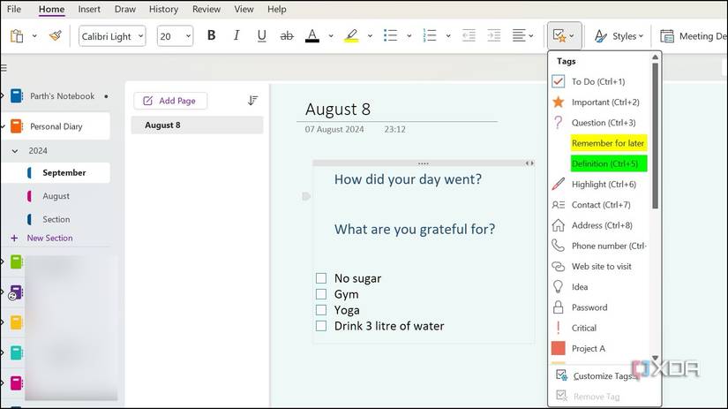This screenshot has width=728, height=409.
Task: Collapse the 2024 section group
Action: pyautogui.click(x=15, y=150)
